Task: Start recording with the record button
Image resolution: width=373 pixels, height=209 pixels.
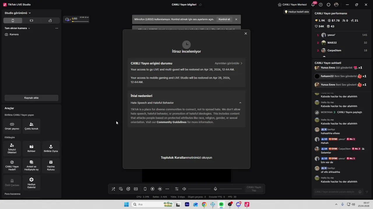Action: (152, 189)
